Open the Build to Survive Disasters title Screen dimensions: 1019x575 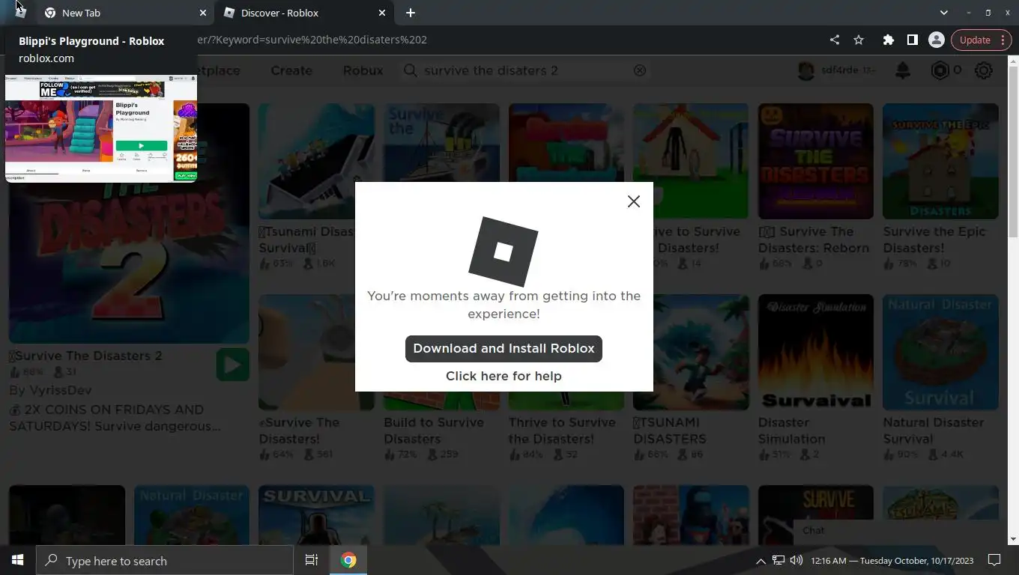(x=434, y=431)
